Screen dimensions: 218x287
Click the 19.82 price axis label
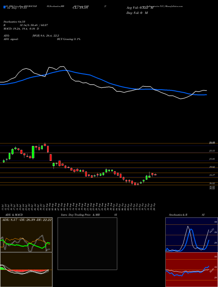tap(212, 167)
